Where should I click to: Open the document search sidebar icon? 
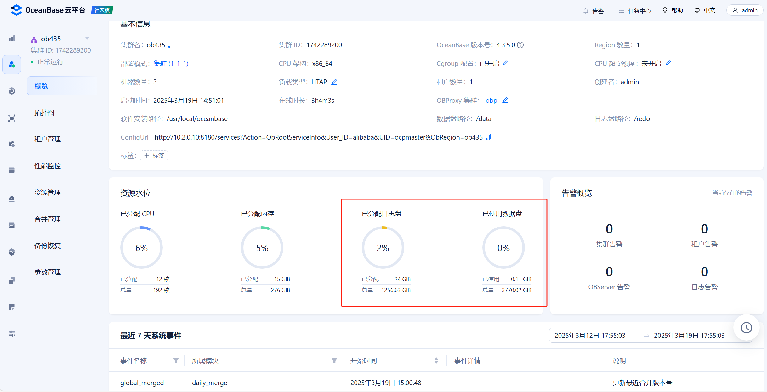12,144
